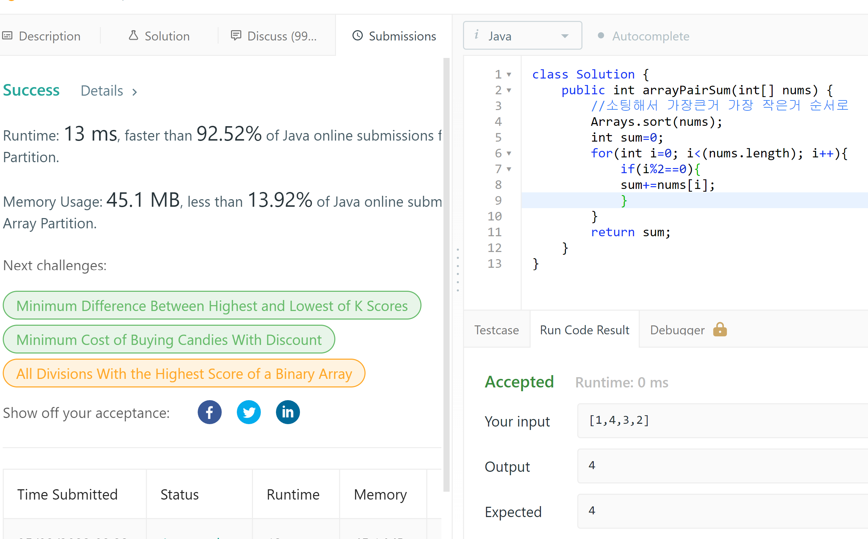This screenshot has width=868, height=539.
Task: Collapse the for loop at line 6
Action: pos(509,153)
